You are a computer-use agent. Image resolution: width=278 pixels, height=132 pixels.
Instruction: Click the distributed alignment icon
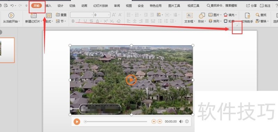[x=153, y=21]
